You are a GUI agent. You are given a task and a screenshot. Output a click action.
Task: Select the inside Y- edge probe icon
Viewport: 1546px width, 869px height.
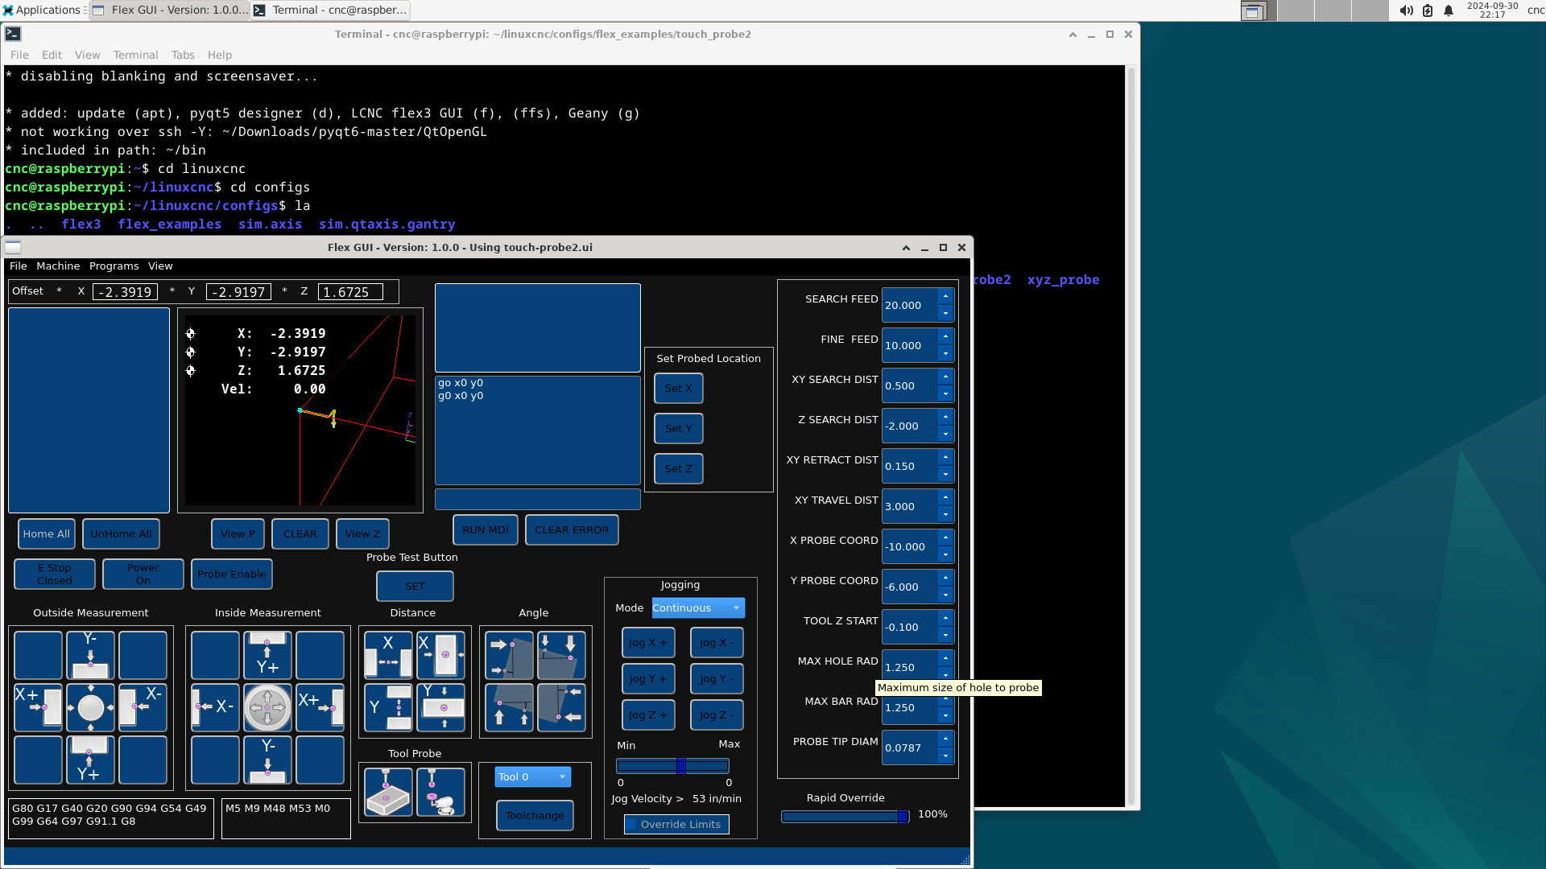267,760
